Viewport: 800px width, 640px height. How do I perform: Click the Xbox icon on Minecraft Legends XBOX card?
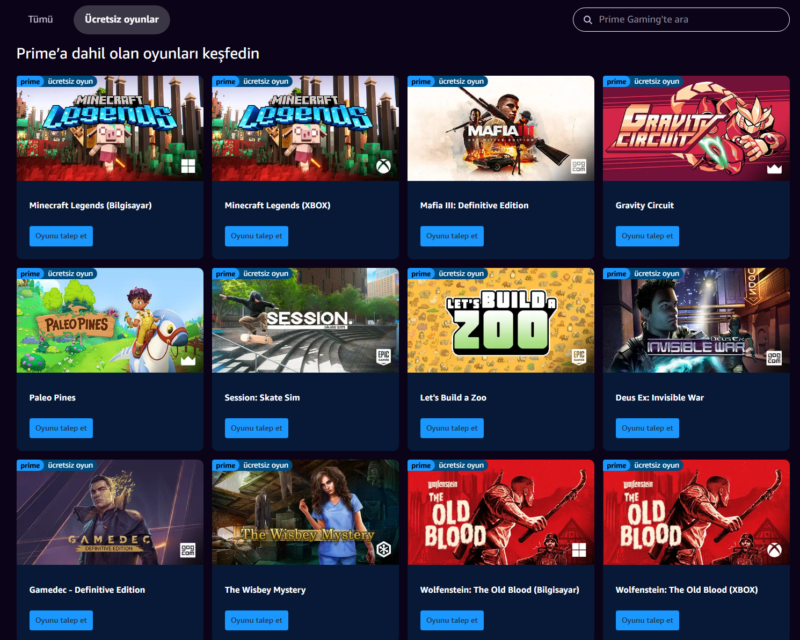pos(383,166)
